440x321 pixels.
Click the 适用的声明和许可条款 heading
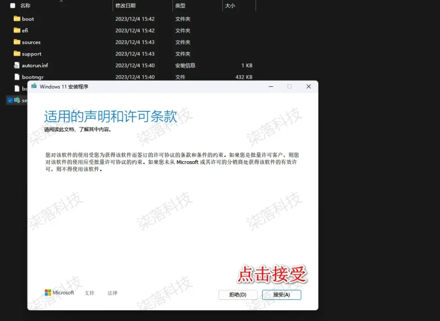110,116
